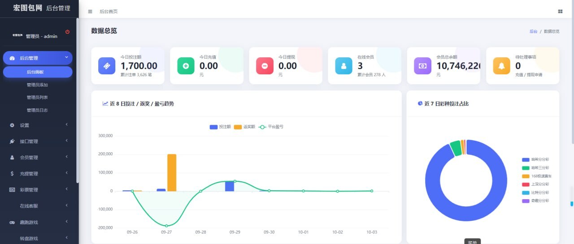Toggle 奇趣分分彩 in pie legend

[x=535, y=201]
